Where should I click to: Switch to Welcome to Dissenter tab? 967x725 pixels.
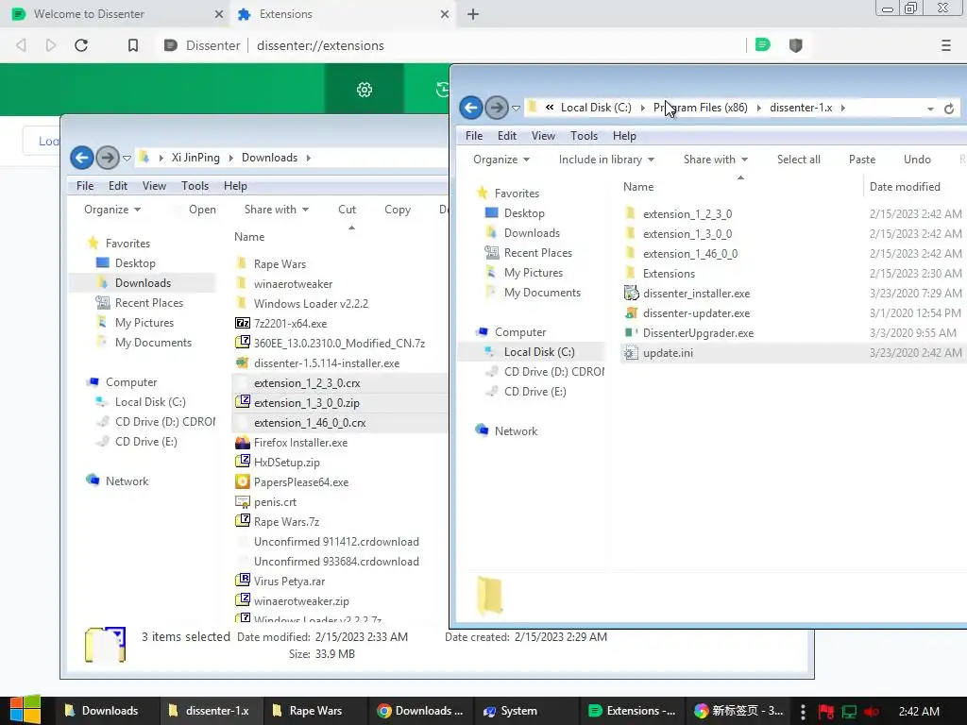(x=116, y=13)
